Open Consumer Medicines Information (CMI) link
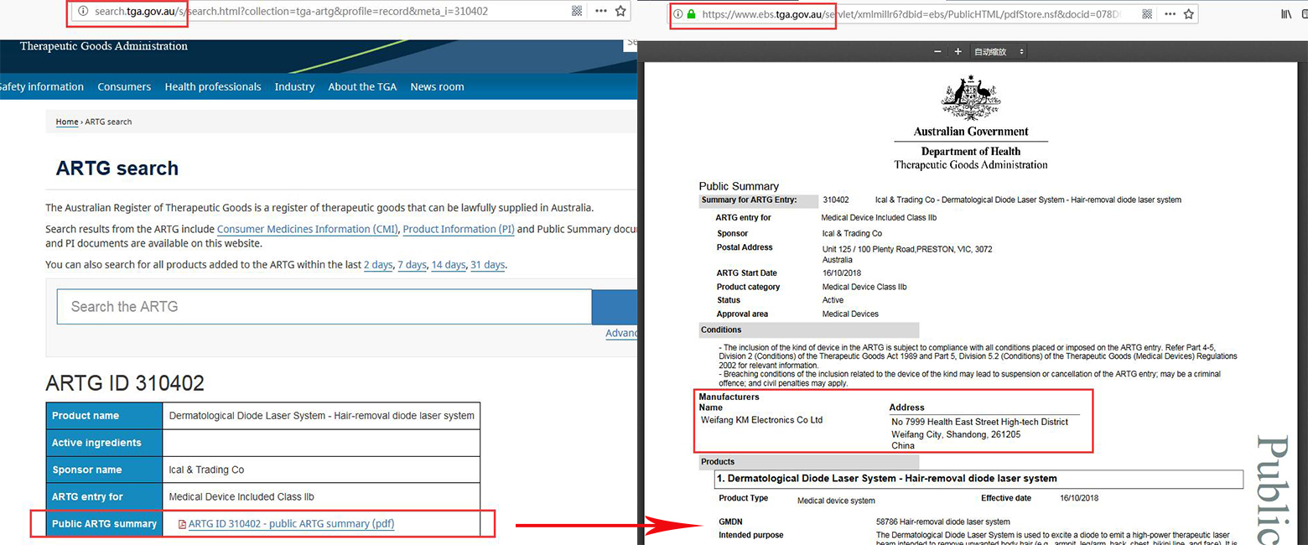 pos(307,229)
